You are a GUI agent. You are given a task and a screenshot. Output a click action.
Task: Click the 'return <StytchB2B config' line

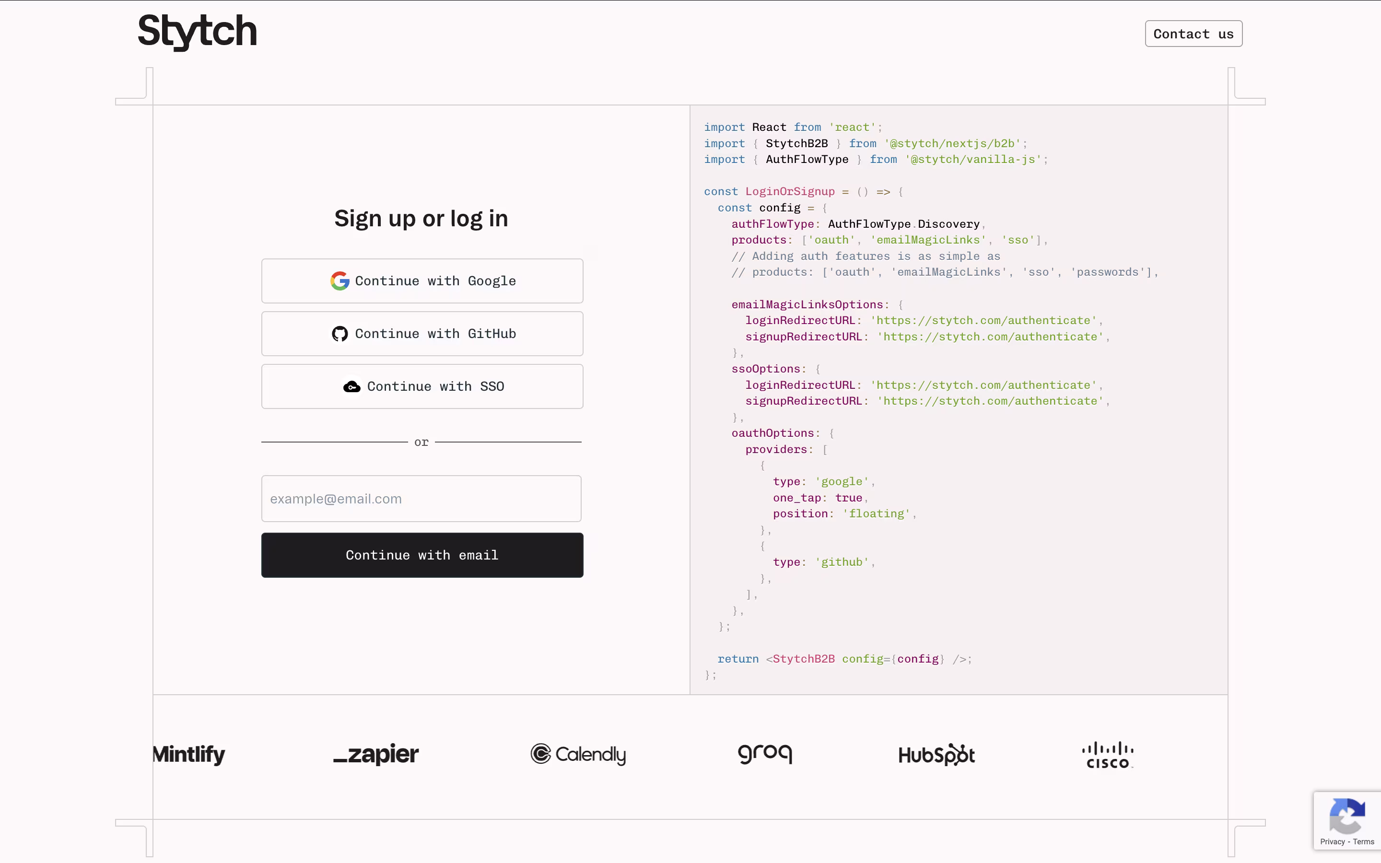(844, 659)
